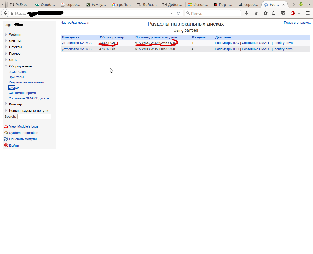Open the URL history dropdown arrow
The width and height of the screenshot is (313, 254).
click(172, 13)
